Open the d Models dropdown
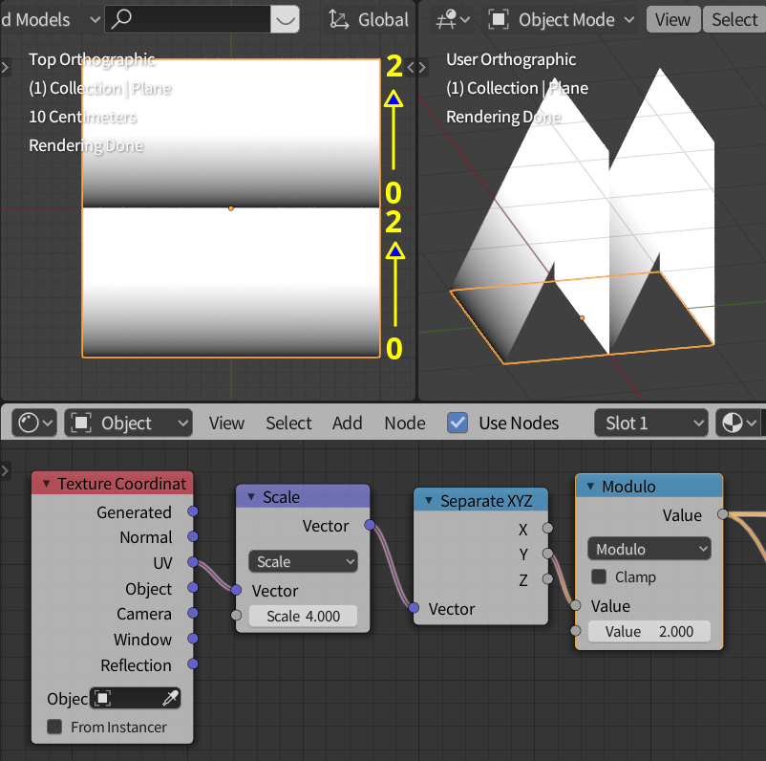This screenshot has width=766, height=761. click(x=51, y=19)
